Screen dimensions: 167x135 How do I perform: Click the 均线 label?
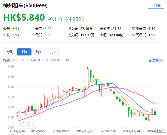coord(7,60)
